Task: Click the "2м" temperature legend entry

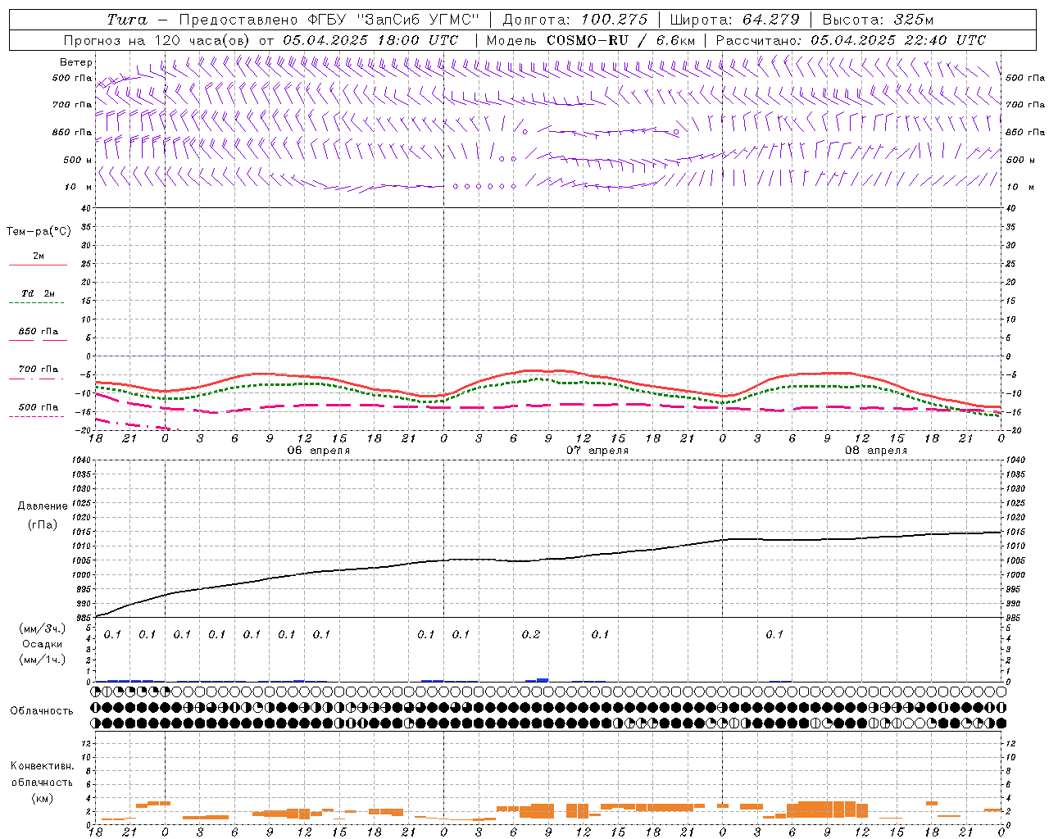Action: [x=39, y=256]
